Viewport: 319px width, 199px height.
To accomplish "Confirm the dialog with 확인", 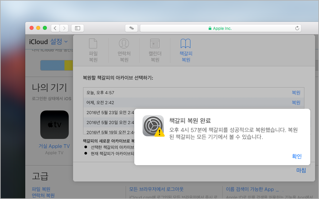I will [297, 156].
